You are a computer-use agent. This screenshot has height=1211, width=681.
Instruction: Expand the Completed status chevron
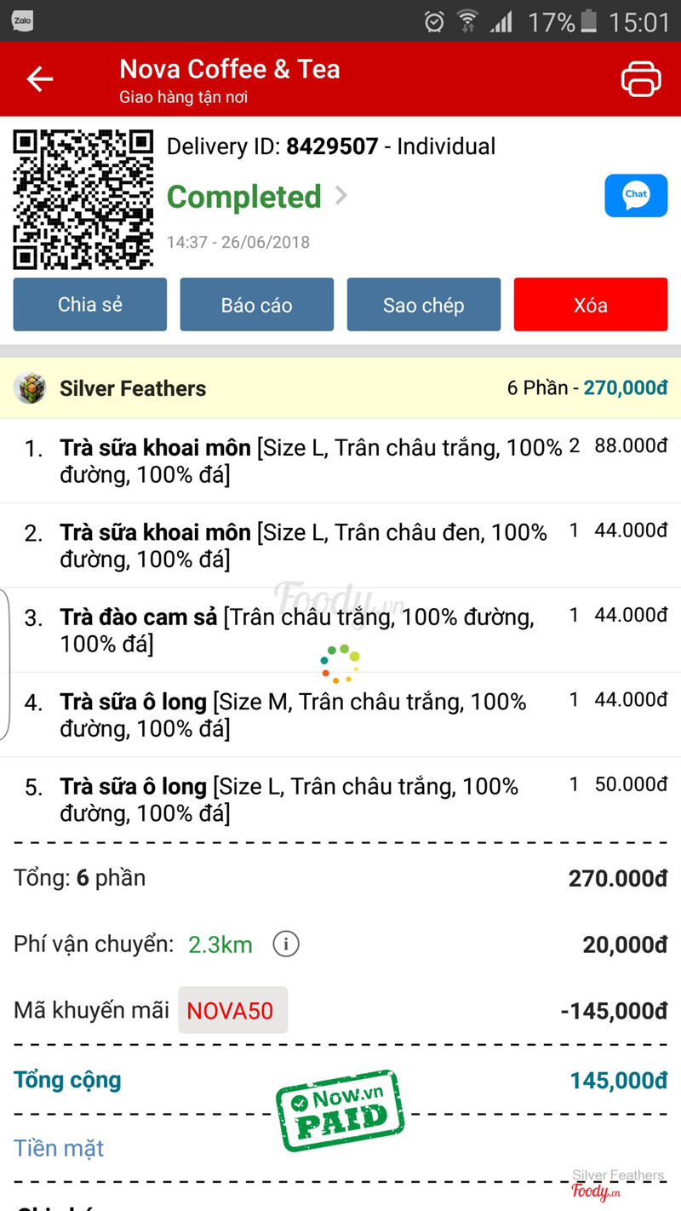[341, 196]
